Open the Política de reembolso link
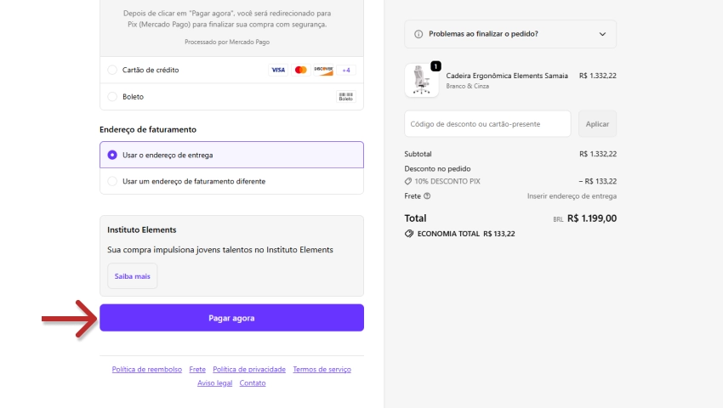 146,369
